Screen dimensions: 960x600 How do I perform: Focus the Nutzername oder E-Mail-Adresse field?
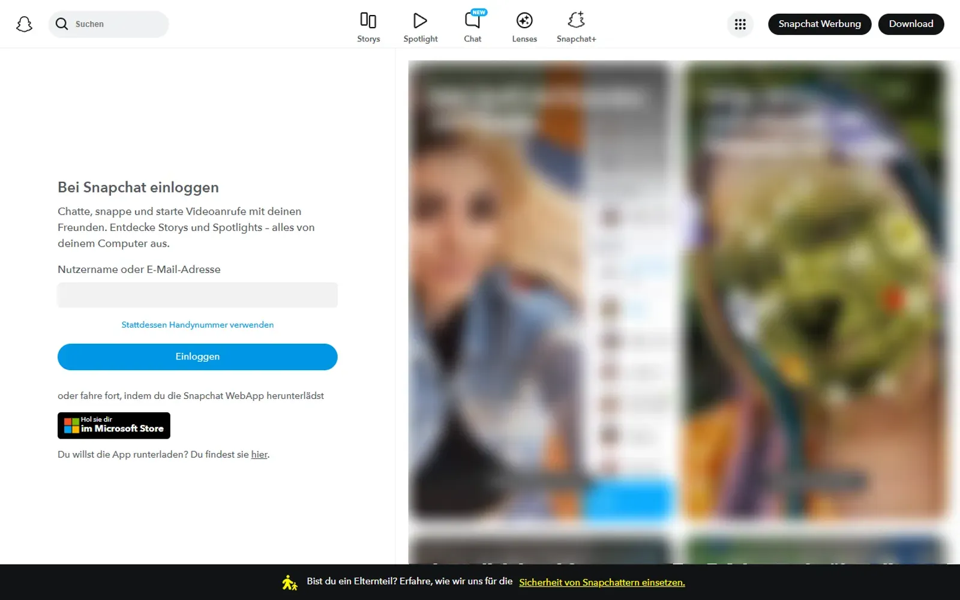[197, 295]
